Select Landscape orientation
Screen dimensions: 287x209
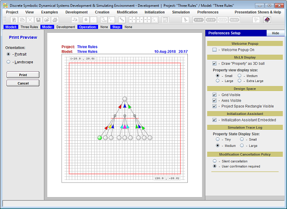tap(8, 62)
